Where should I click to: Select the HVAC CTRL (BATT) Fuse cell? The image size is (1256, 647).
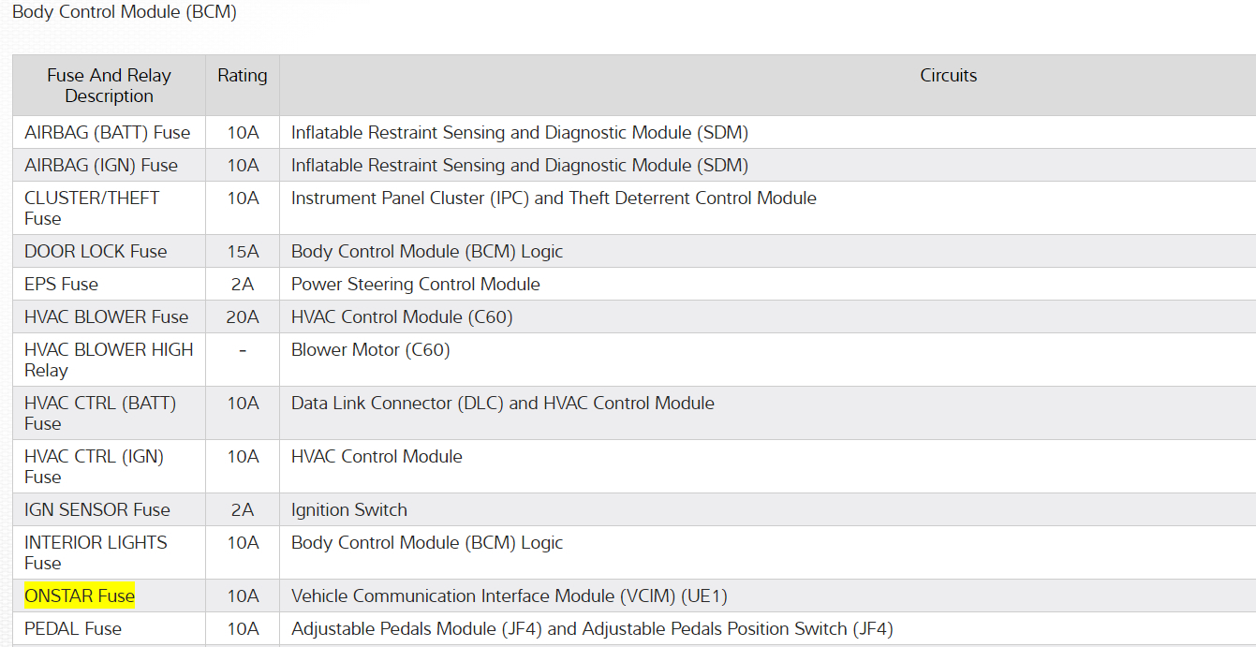(99, 413)
